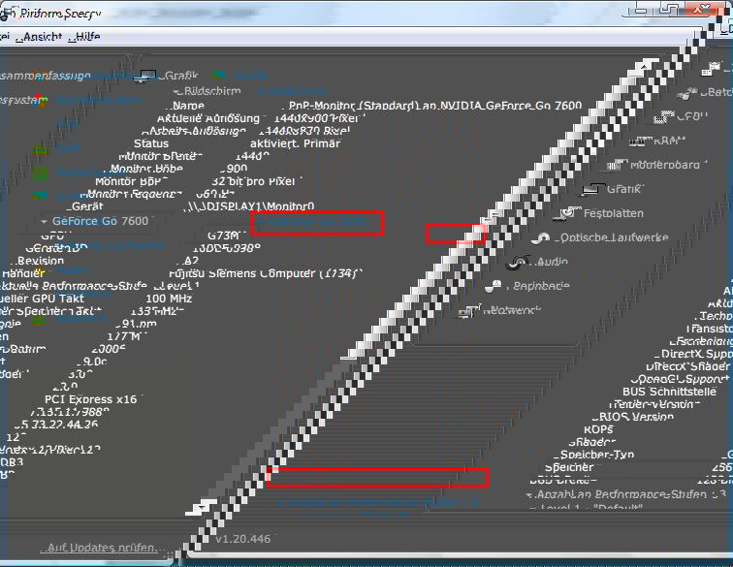
Task: Click the 'G73M' GPU value
Action: point(226,236)
